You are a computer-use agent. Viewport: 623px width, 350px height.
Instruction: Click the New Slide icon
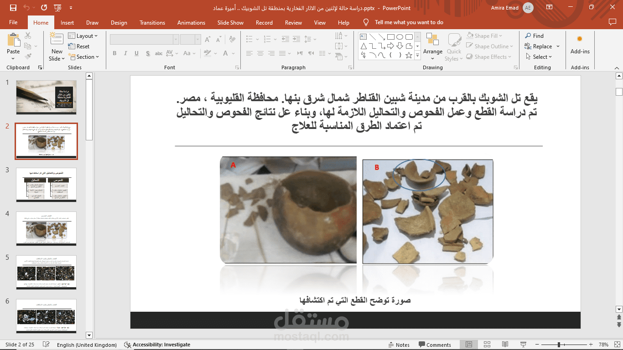[x=57, y=39]
